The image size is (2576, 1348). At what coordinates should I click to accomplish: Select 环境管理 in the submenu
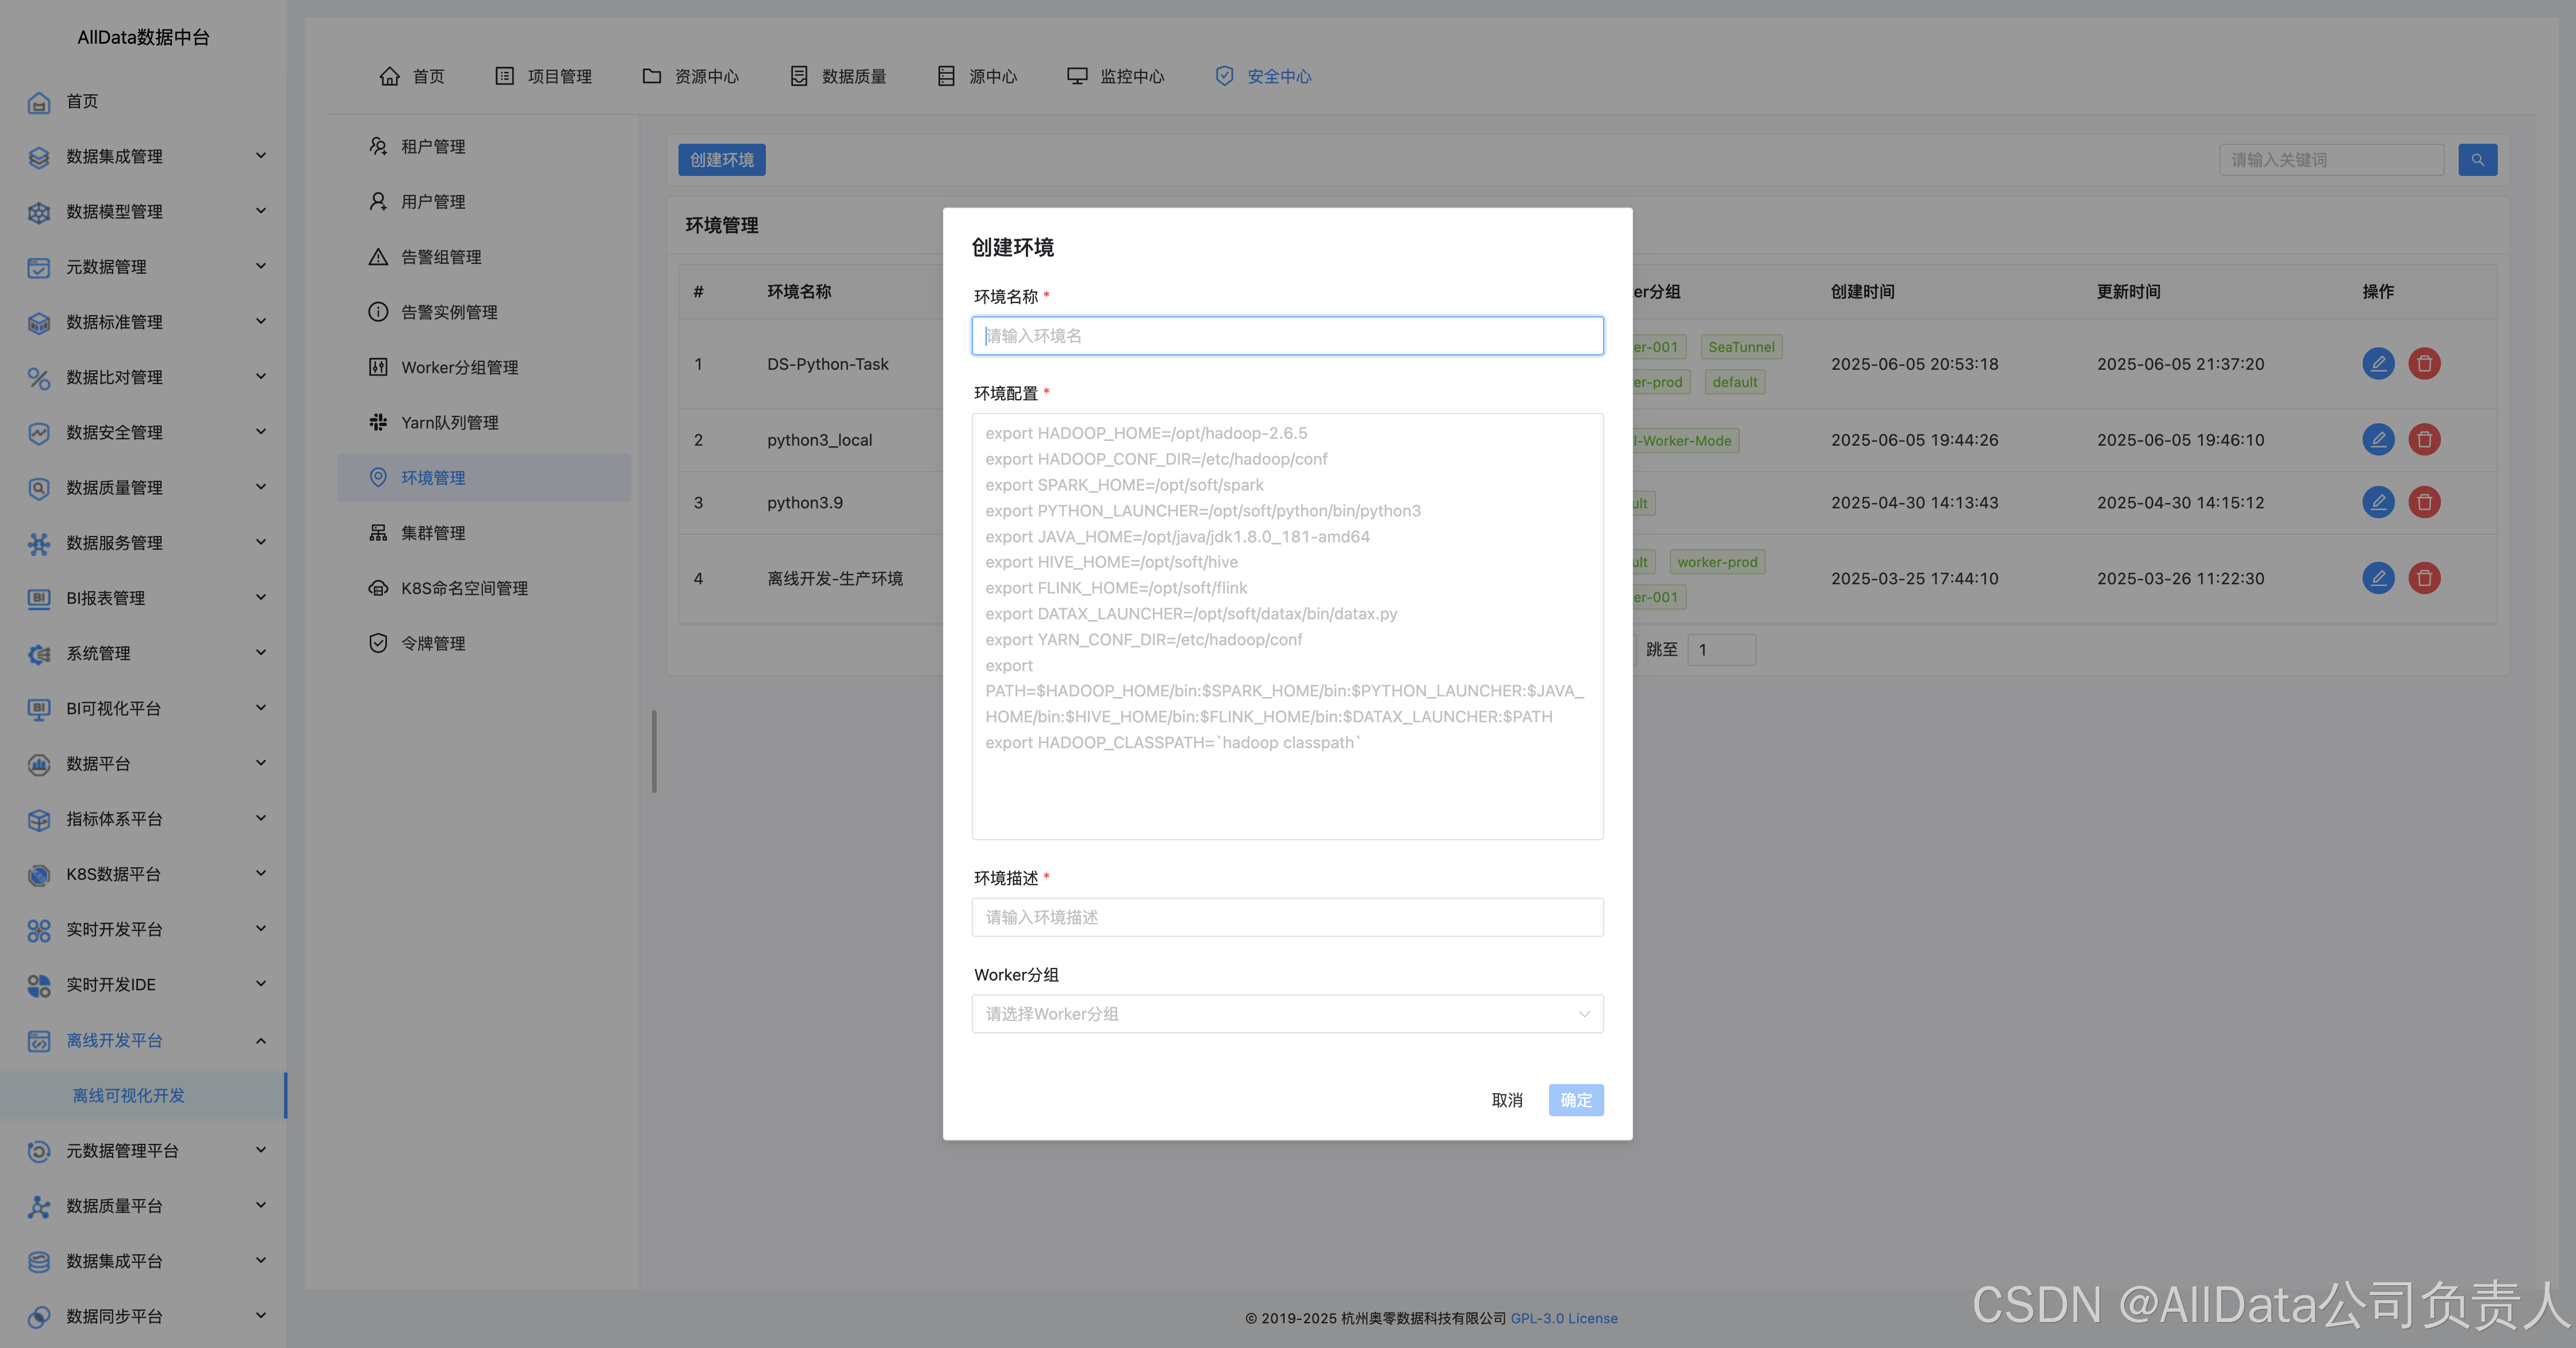point(484,478)
